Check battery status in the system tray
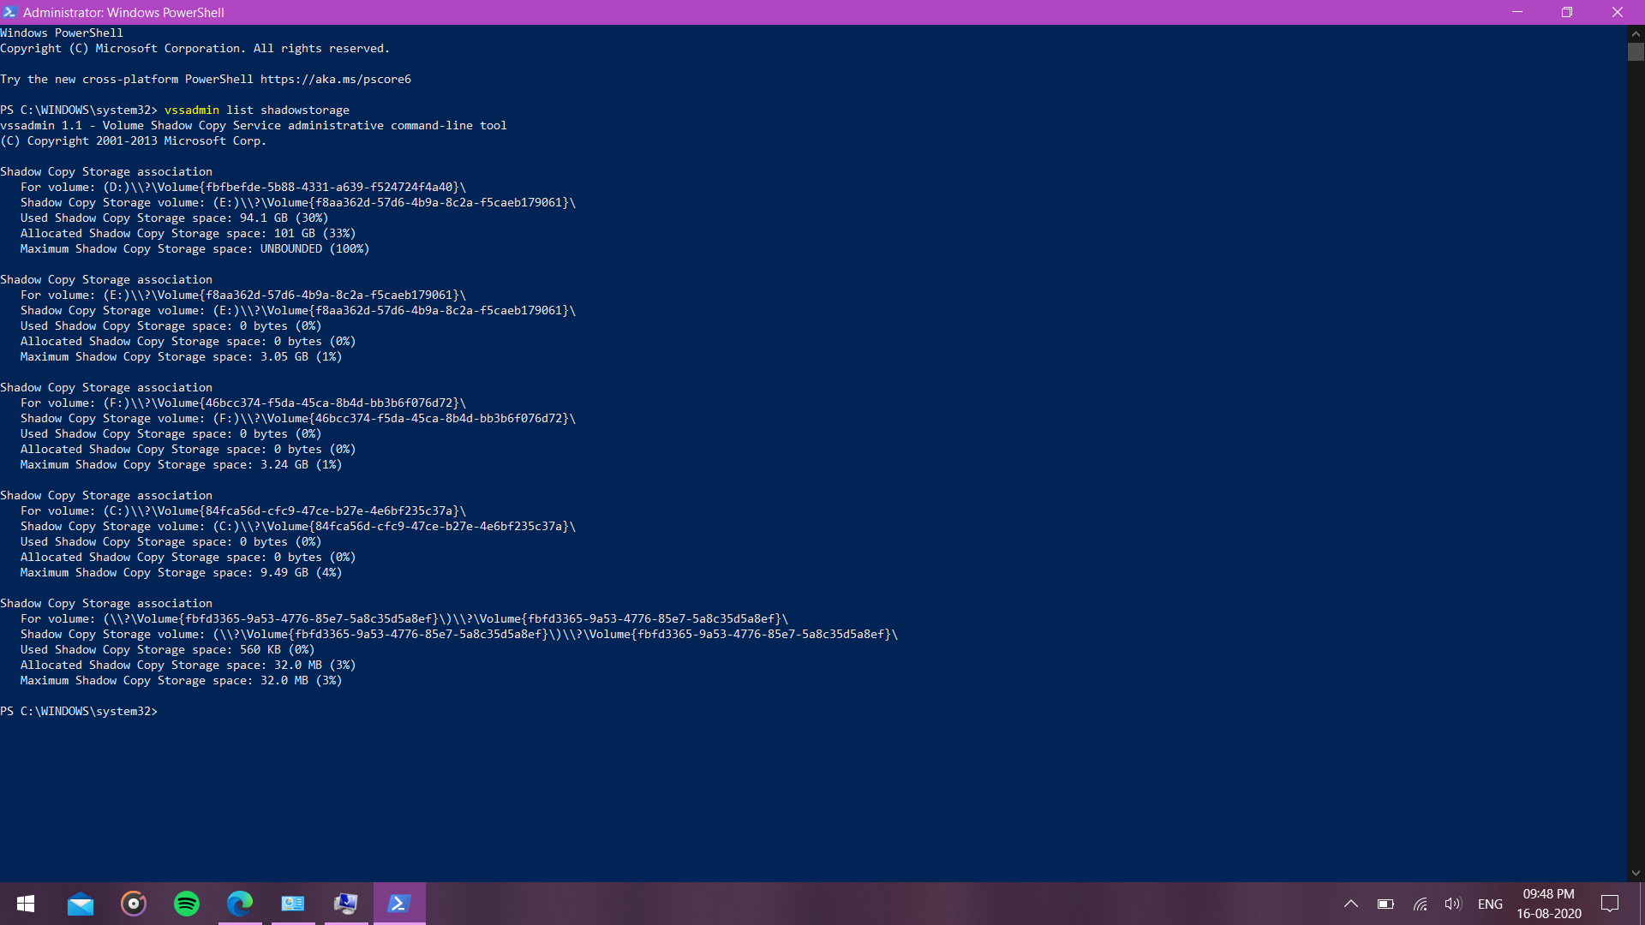 (1385, 904)
